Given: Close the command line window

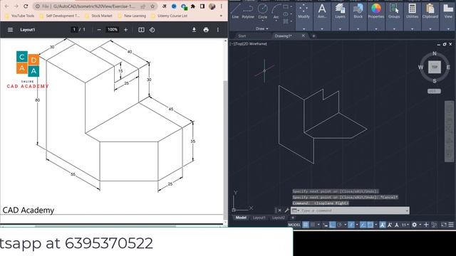Looking at the screenshot, I should (279, 210).
